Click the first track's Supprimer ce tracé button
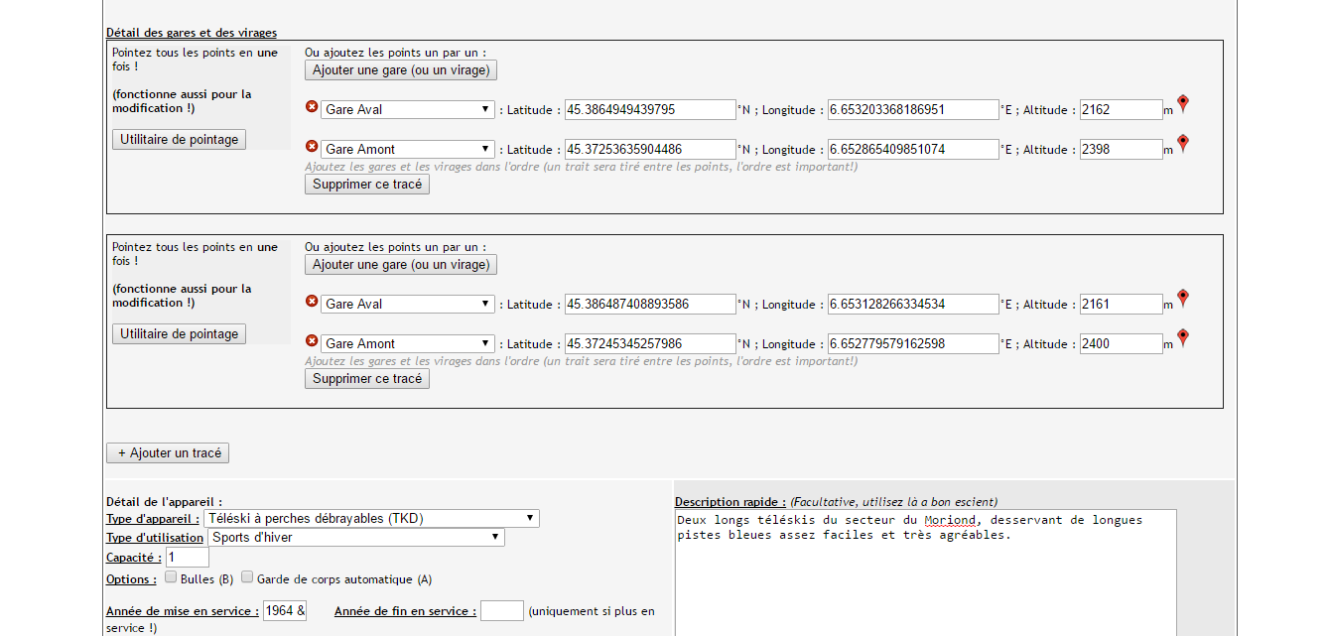The height and width of the screenshot is (636, 1328). click(367, 184)
